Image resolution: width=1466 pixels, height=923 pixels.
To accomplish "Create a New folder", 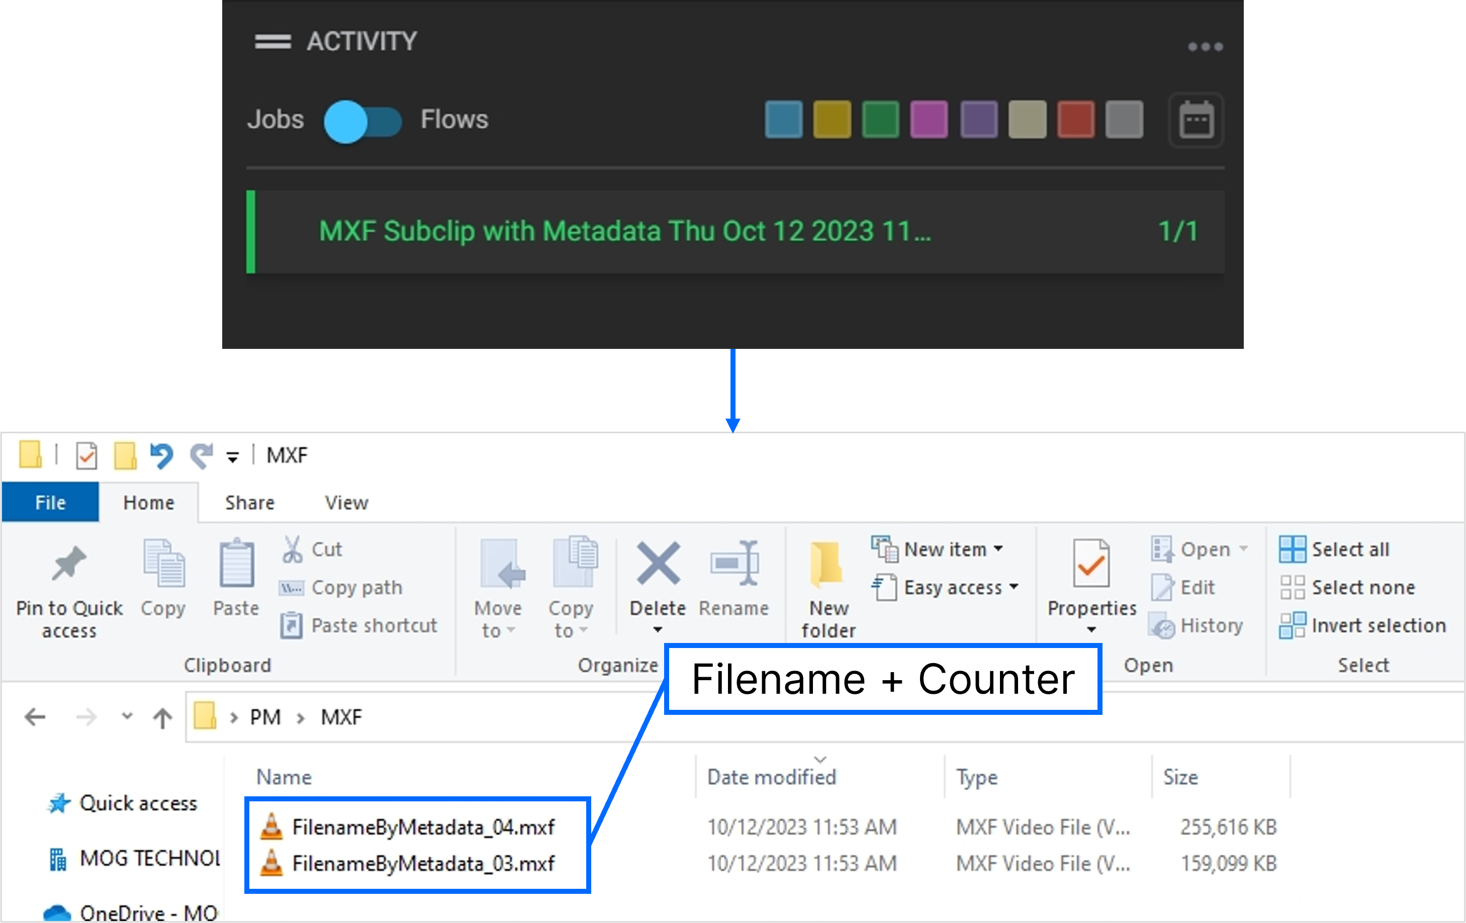I will click(827, 585).
